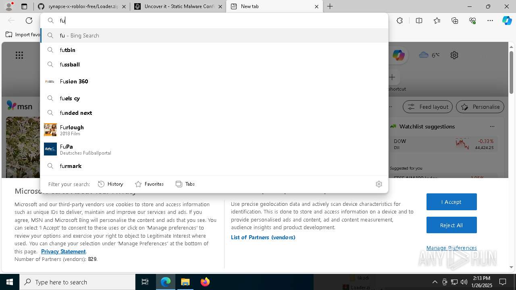The image size is (516, 290).
Task: Click the Edge taskbar icon
Action: click(x=166, y=282)
